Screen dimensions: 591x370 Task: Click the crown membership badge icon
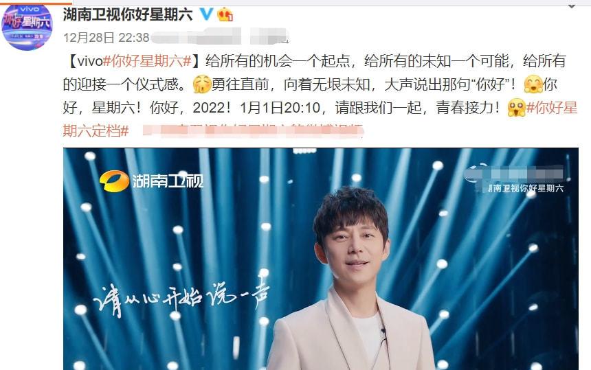[x=225, y=14]
